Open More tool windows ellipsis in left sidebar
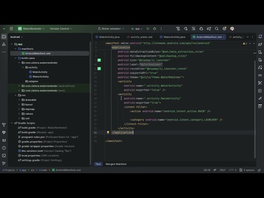 click(x=4, y=52)
